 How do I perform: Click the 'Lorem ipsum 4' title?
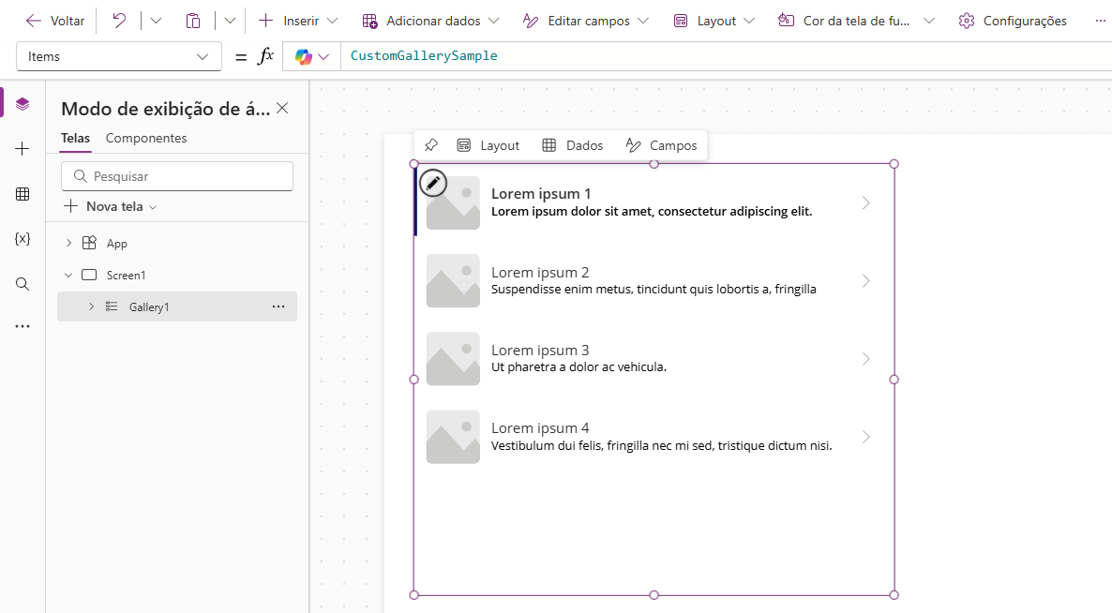pyautogui.click(x=540, y=428)
